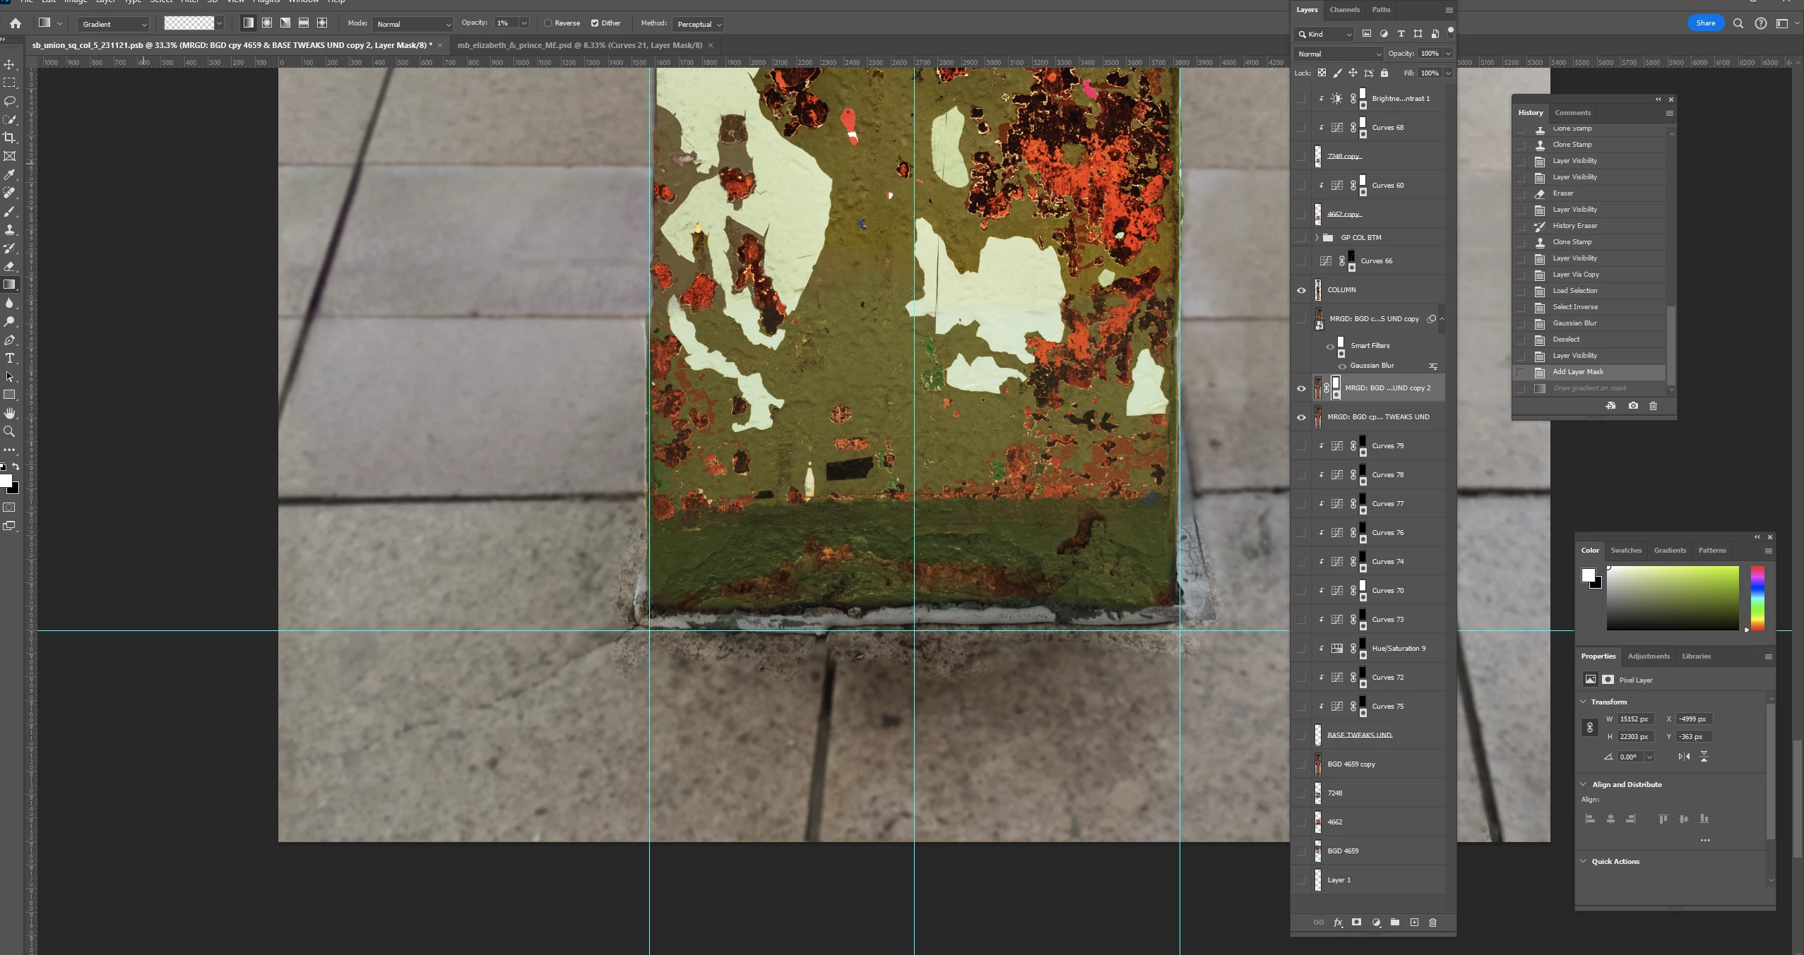Viewport: 1804px width, 955px height.
Task: Open the gradient Mode dropdown
Action: point(413,24)
